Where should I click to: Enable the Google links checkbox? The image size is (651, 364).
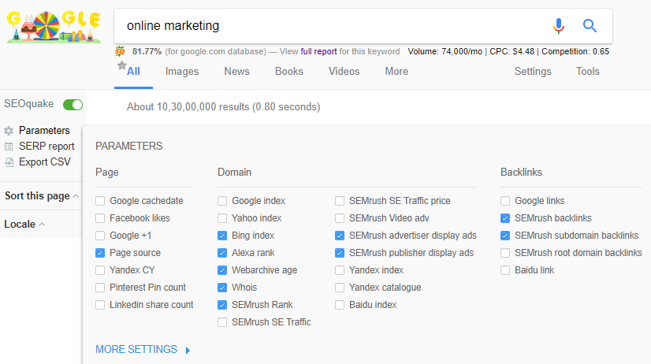(x=505, y=201)
